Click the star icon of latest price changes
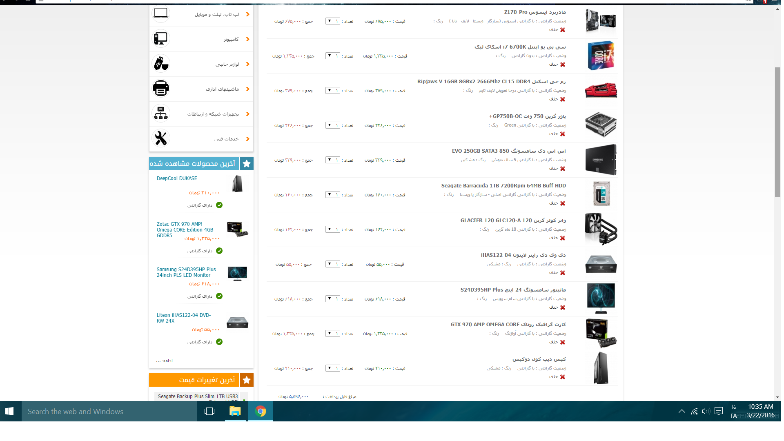Screen dimensions: 784x441 point(247,380)
